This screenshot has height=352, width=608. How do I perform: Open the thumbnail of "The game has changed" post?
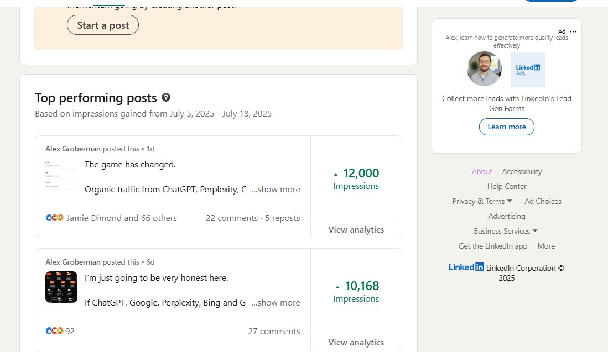tap(61, 174)
